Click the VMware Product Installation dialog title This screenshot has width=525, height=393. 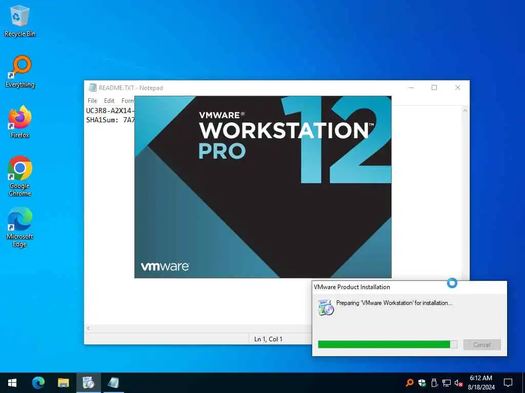click(352, 287)
